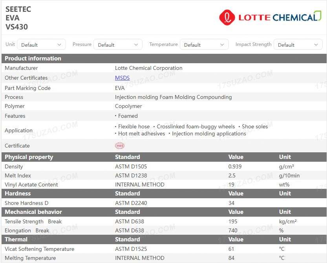The width and height of the screenshot is (327, 263).
Task: Click the melting temperature value '84'
Action: click(231, 258)
